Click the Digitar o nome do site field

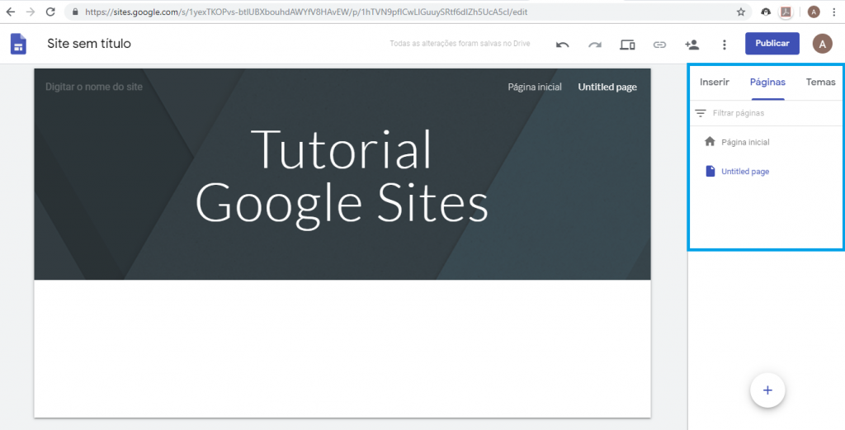click(x=94, y=87)
